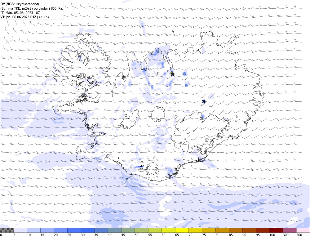Screen dimensions: 310x237
Task: Select the legend label "300"
Action: pos(286,235)
